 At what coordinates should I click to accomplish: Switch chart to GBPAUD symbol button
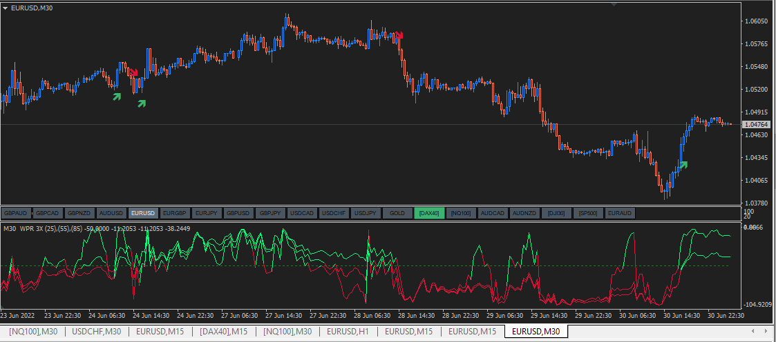click(16, 213)
